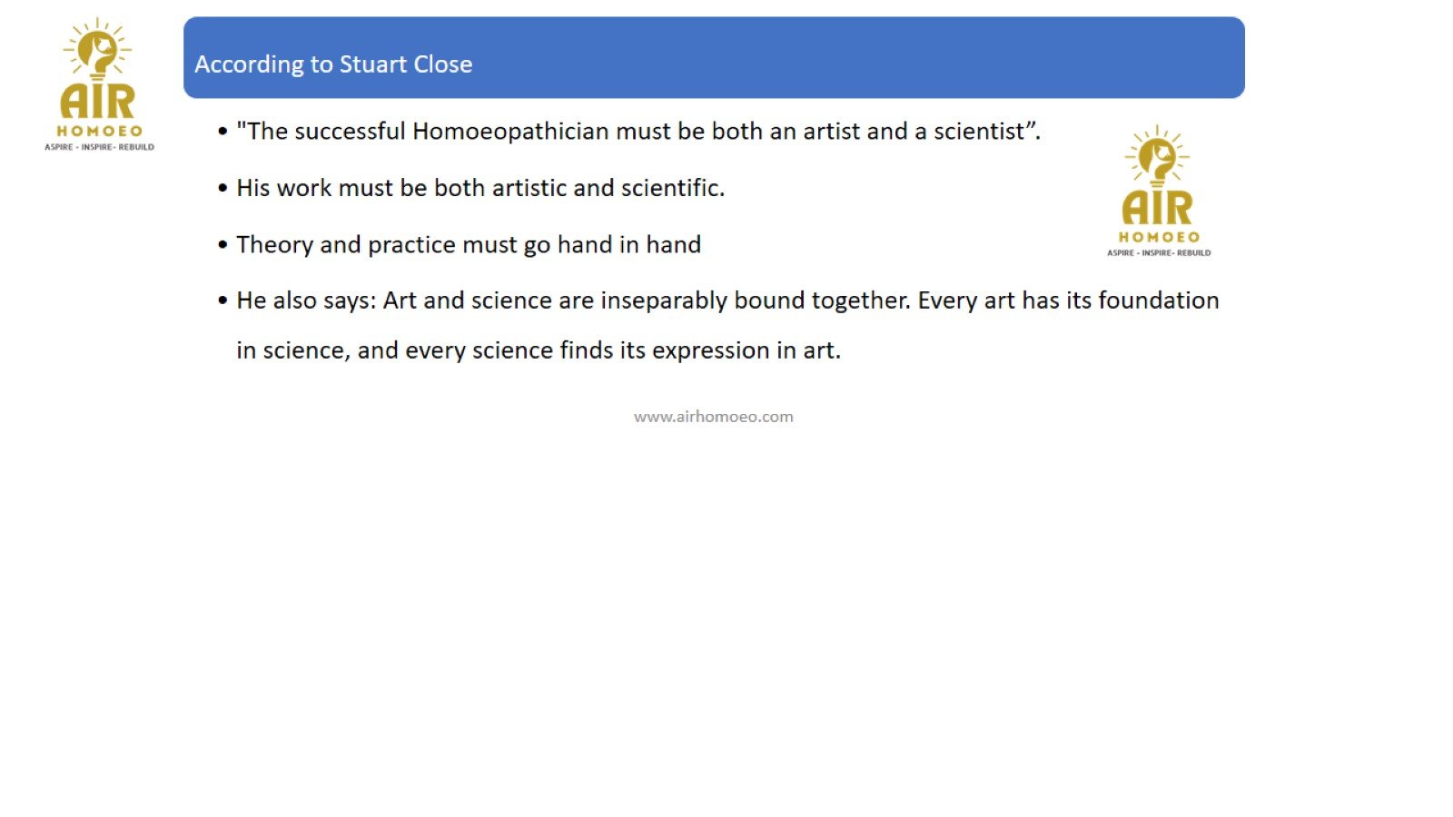Click the word 'foundation' in the last bullet
1453x817 pixels.
pyautogui.click(x=1158, y=300)
